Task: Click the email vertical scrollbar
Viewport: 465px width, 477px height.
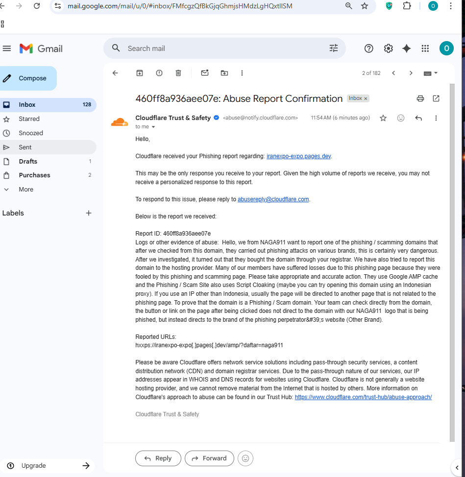Action: 452,262
